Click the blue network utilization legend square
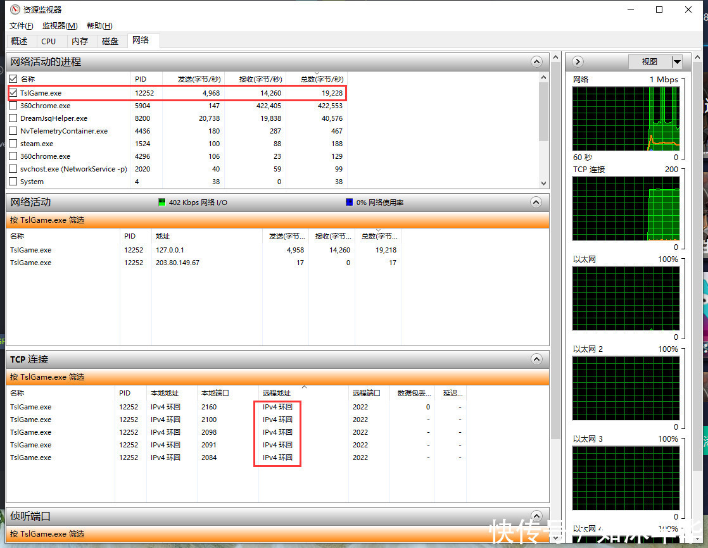 pyautogui.click(x=349, y=202)
